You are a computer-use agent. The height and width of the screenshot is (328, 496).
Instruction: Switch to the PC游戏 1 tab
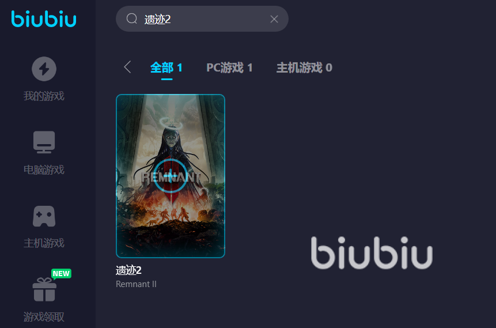229,67
